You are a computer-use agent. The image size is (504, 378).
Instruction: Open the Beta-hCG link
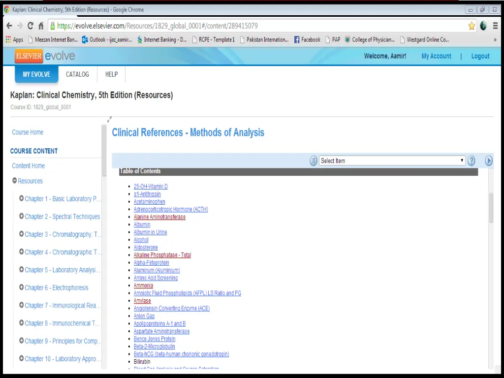tap(181, 354)
